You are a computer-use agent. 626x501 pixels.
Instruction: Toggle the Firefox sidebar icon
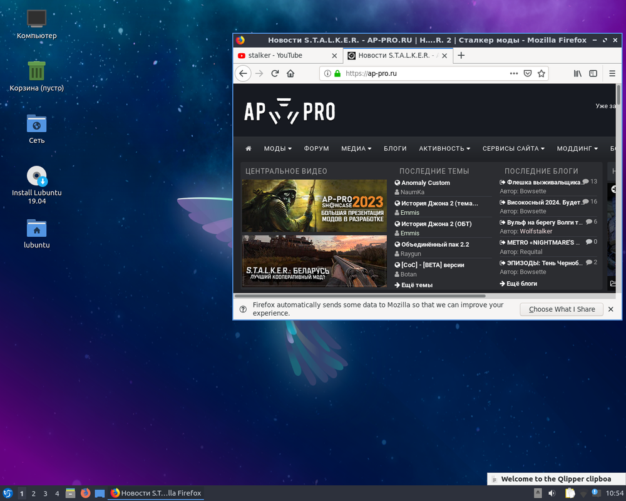[593, 73]
